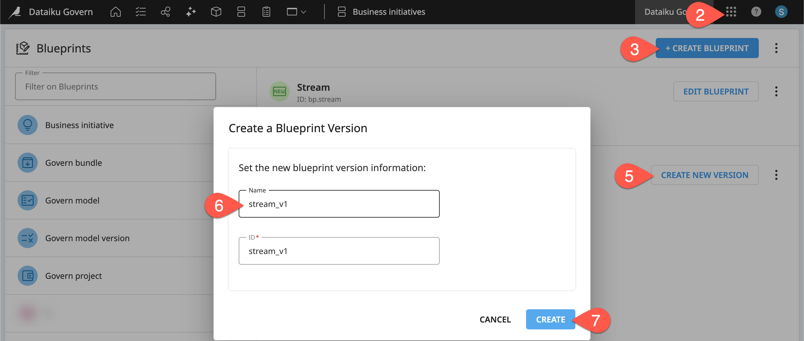Open the three-dot menu beside Edit Blueprint
804x341 pixels.
point(777,91)
